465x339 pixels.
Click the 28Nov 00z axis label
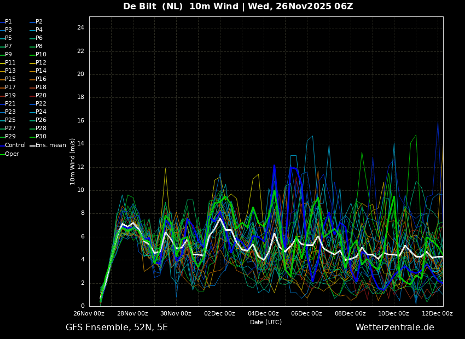[132, 313]
